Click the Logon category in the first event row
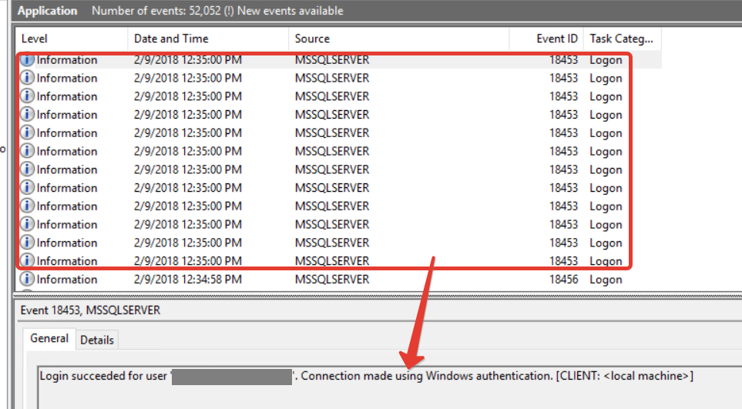 606,60
